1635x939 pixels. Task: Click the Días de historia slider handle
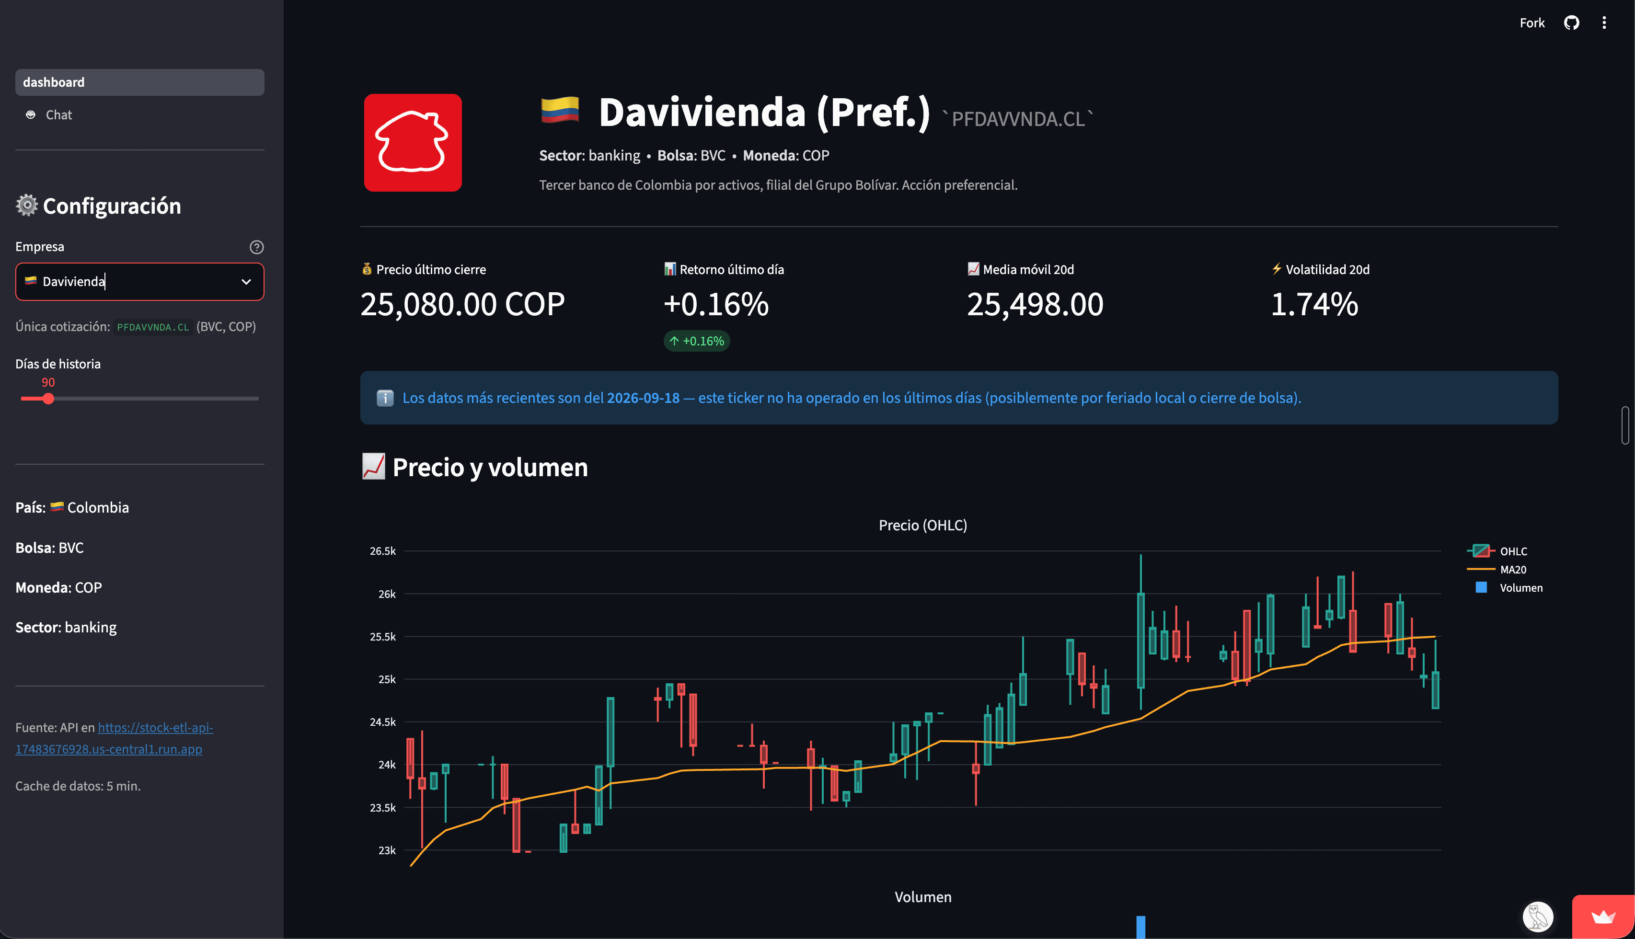[x=48, y=399]
